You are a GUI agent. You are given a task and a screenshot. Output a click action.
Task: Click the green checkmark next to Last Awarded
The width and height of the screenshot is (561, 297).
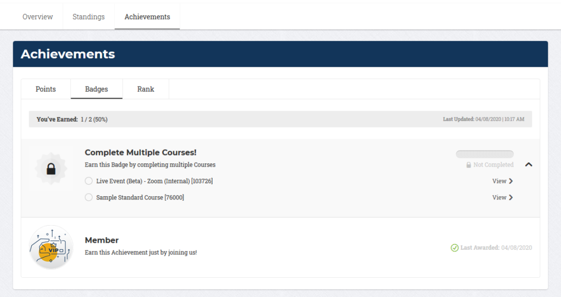pos(454,248)
